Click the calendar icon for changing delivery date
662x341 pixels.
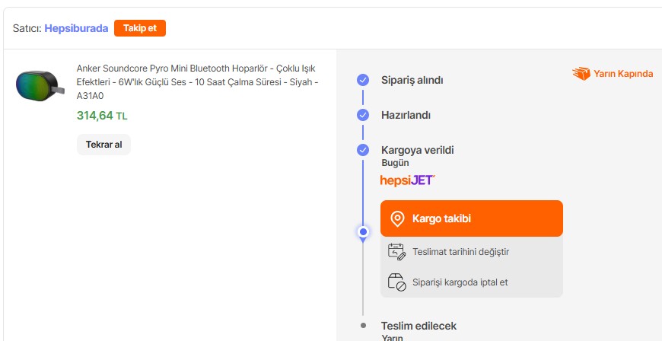click(396, 252)
